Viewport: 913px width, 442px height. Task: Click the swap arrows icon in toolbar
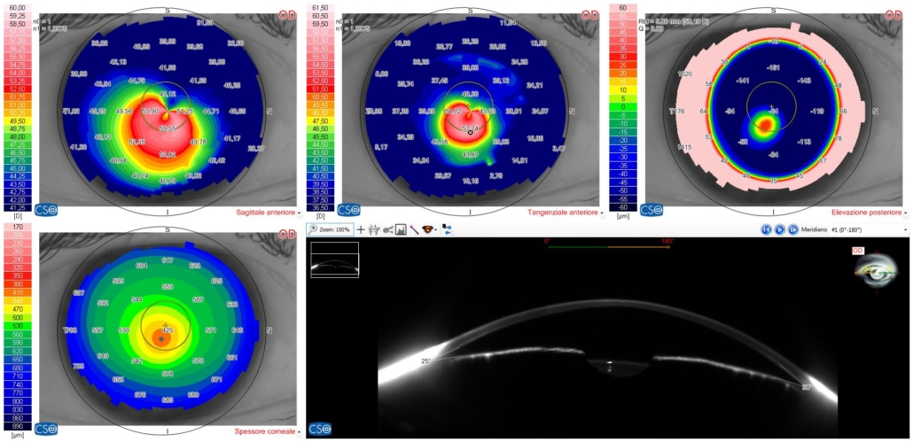tap(447, 229)
